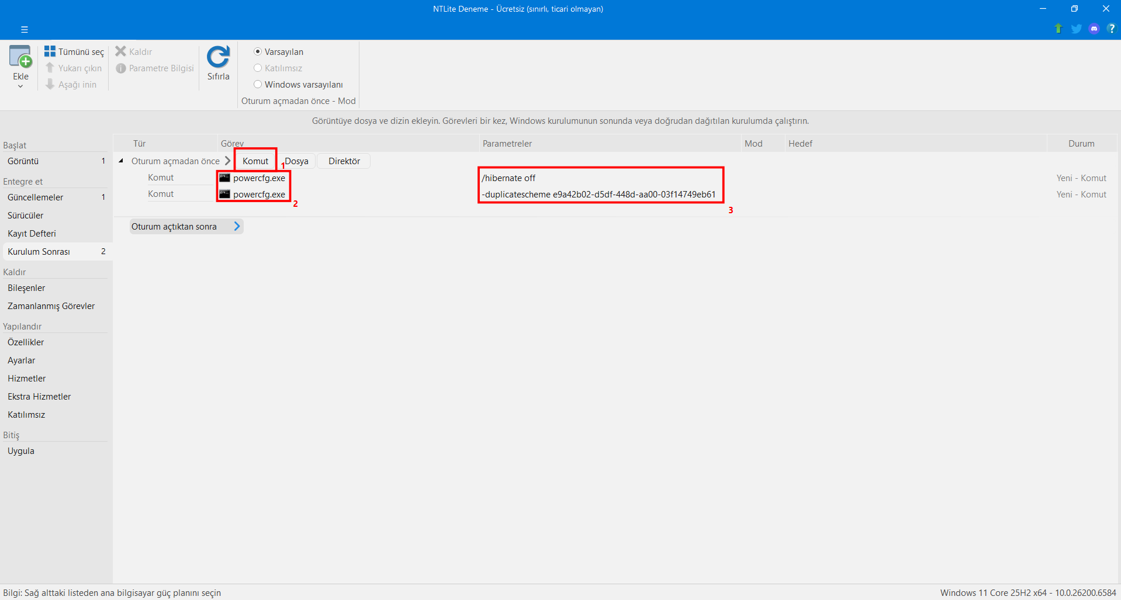Screen dimensions: 1121x600
Task: Sort by the Görev column header
Action: (348, 144)
